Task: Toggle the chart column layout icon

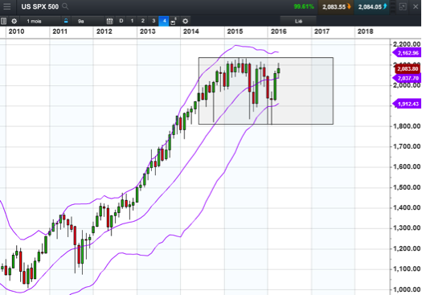Action: [x=3, y=21]
